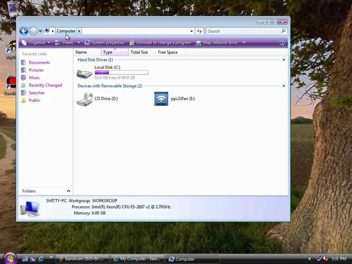Click the Folders pane label
Viewport: 352px width, 264px height.
click(x=29, y=191)
